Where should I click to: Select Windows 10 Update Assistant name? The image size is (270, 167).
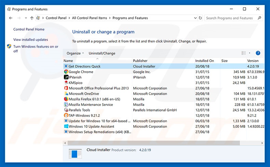[92, 126]
